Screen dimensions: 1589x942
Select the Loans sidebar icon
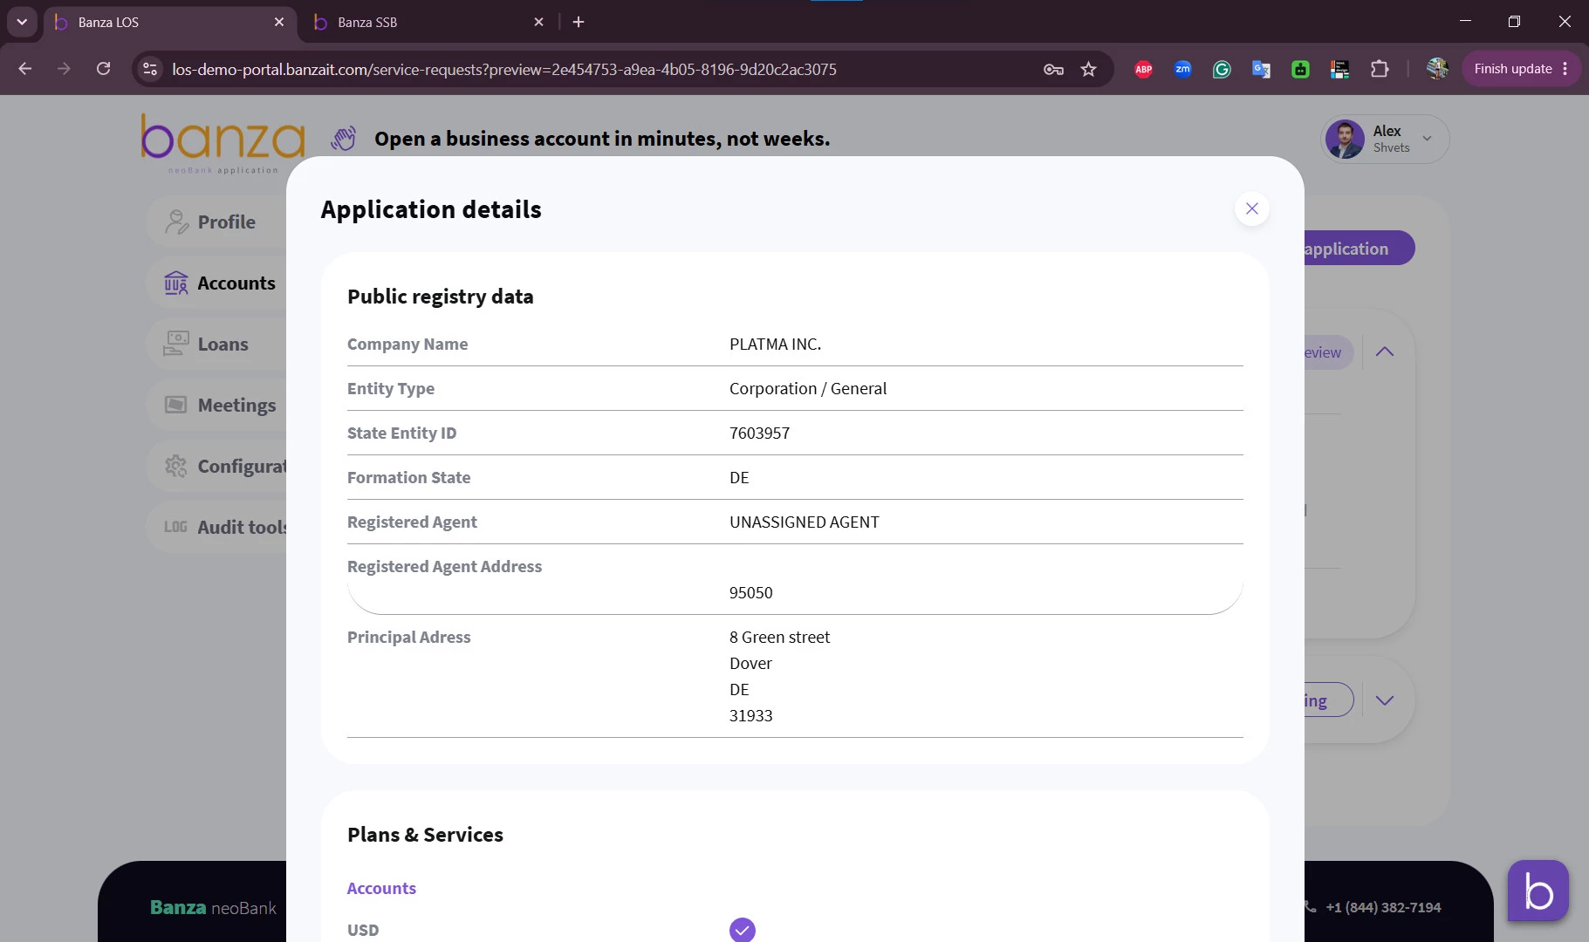176,344
